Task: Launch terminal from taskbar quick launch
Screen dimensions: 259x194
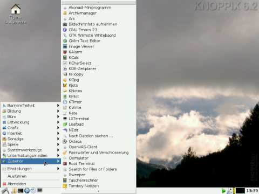Action: coord(21,191)
